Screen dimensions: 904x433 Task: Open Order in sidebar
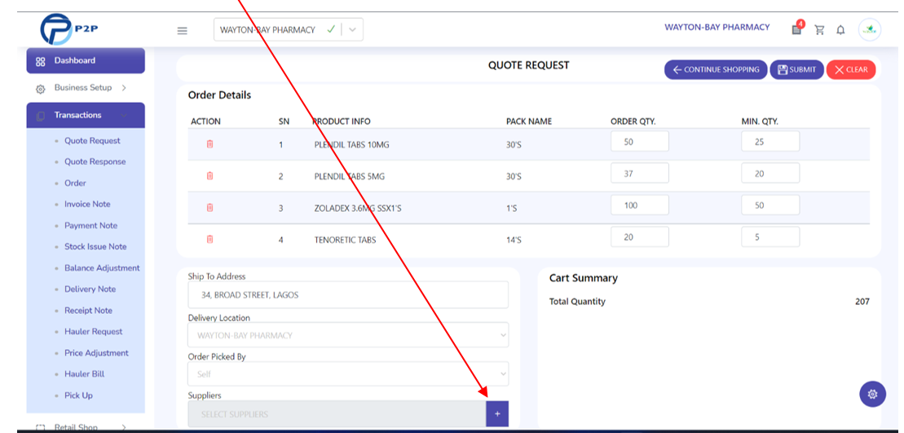pyautogui.click(x=75, y=183)
